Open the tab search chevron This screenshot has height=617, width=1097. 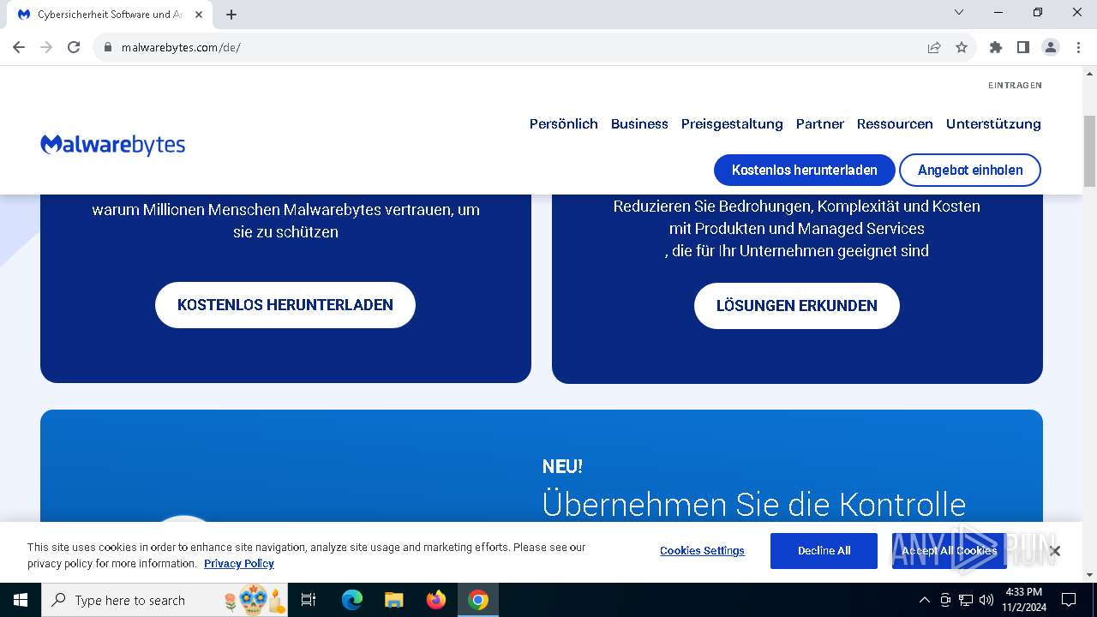[959, 12]
